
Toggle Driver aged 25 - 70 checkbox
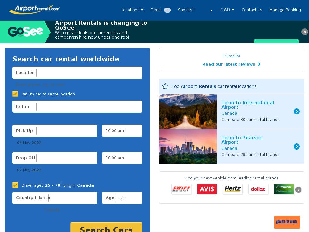(15, 185)
